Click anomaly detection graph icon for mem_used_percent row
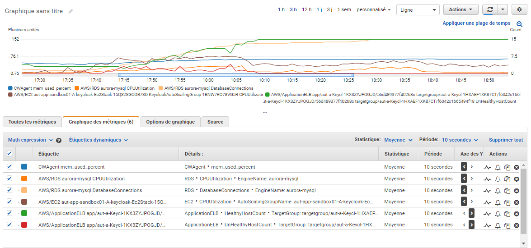Viewport: 531px width, 248px height. pos(487,167)
